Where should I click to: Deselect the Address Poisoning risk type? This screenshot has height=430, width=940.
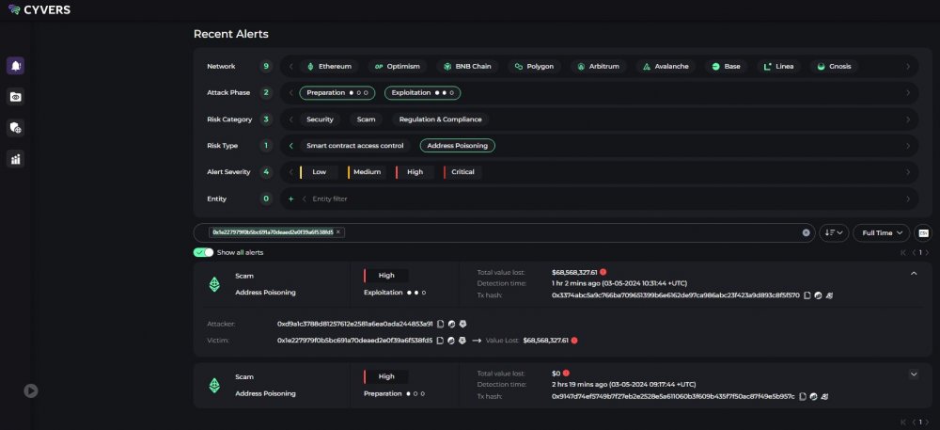click(458, 146)
